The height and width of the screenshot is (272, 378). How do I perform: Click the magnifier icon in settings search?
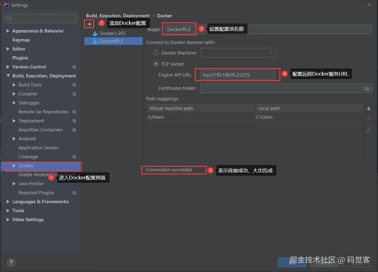tap(9, 19)
